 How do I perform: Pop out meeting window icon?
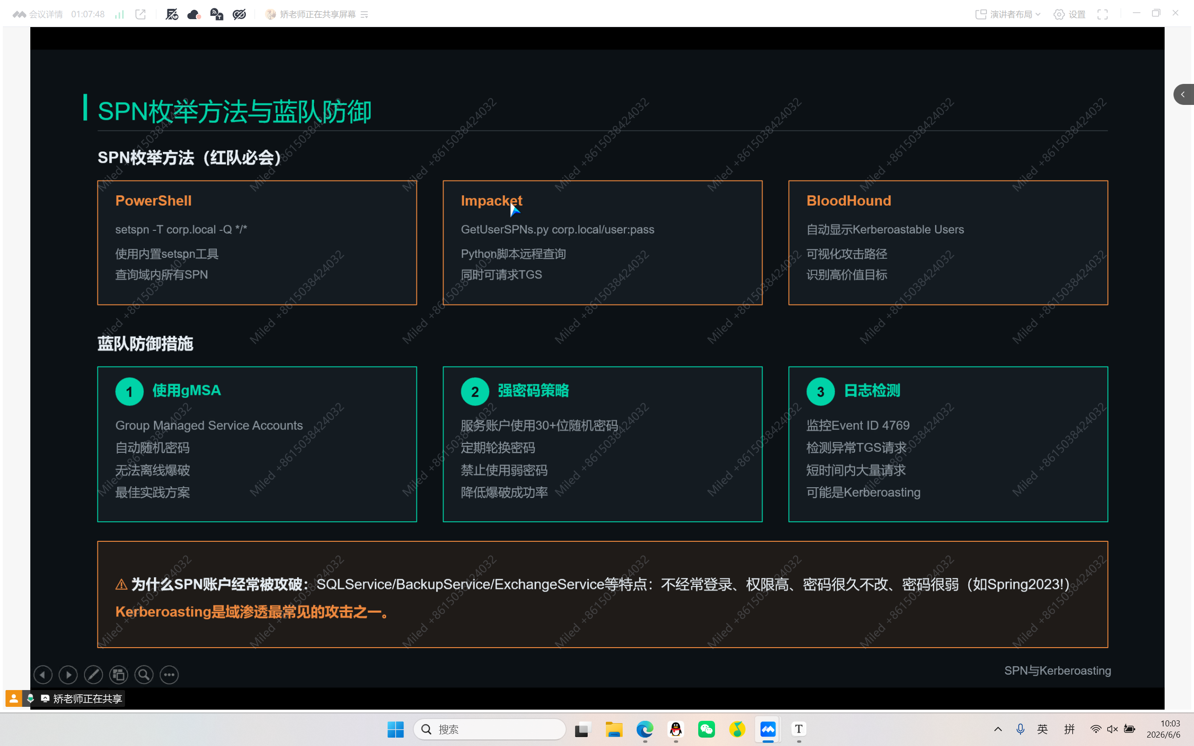(140, 14)
